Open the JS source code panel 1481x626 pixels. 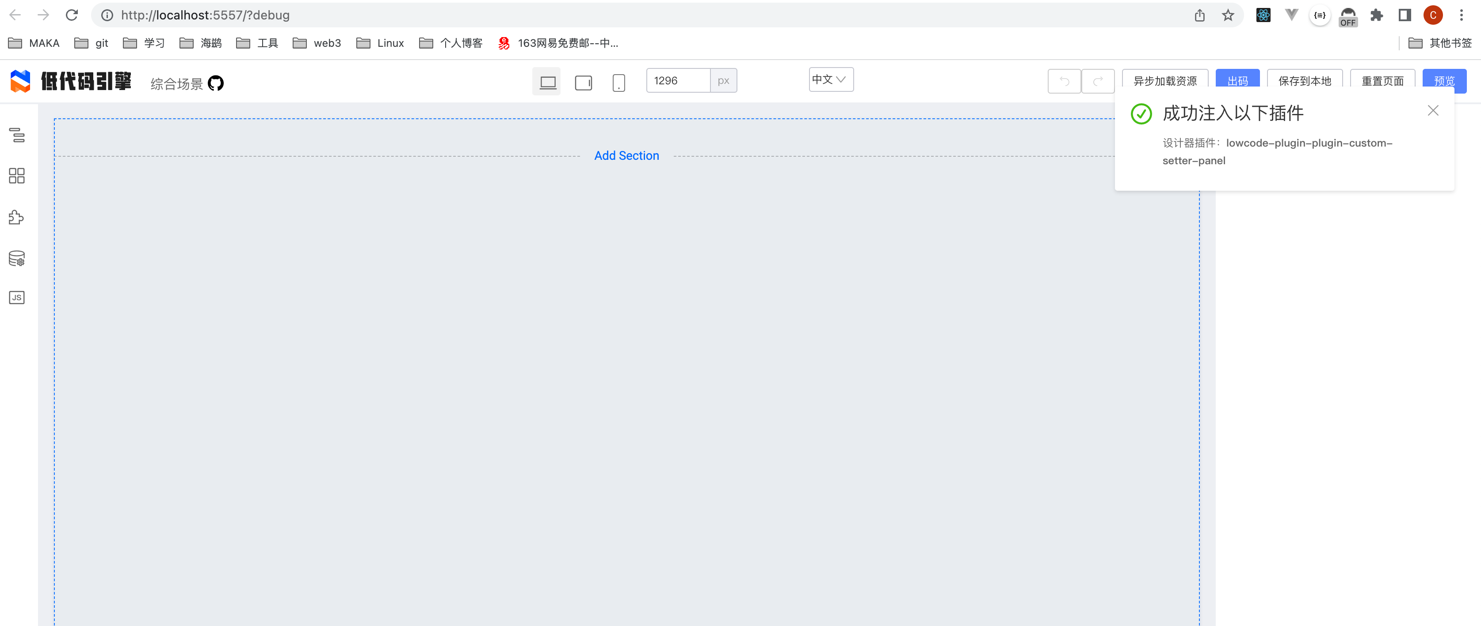coord(17,298)
